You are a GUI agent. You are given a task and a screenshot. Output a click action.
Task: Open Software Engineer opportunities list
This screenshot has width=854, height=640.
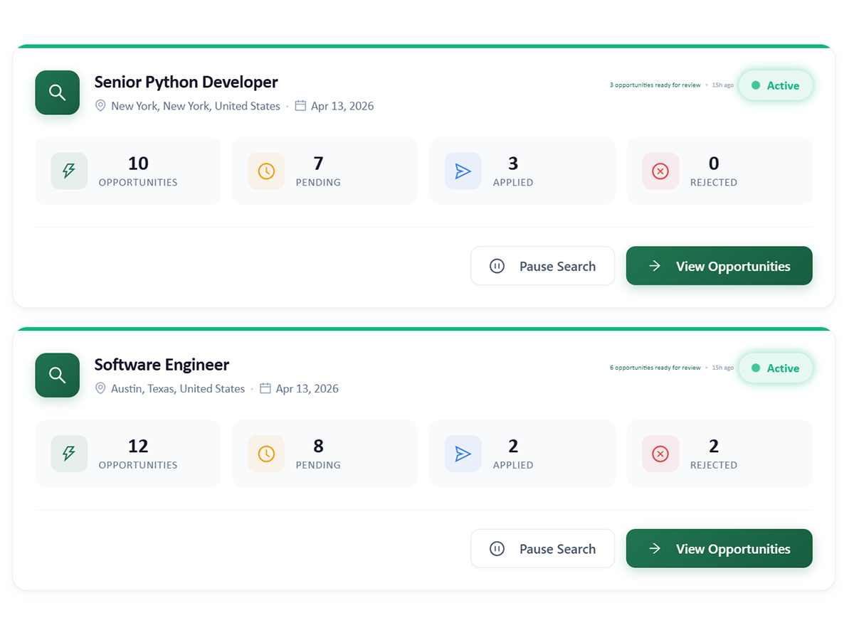click(x=719, y=548)
